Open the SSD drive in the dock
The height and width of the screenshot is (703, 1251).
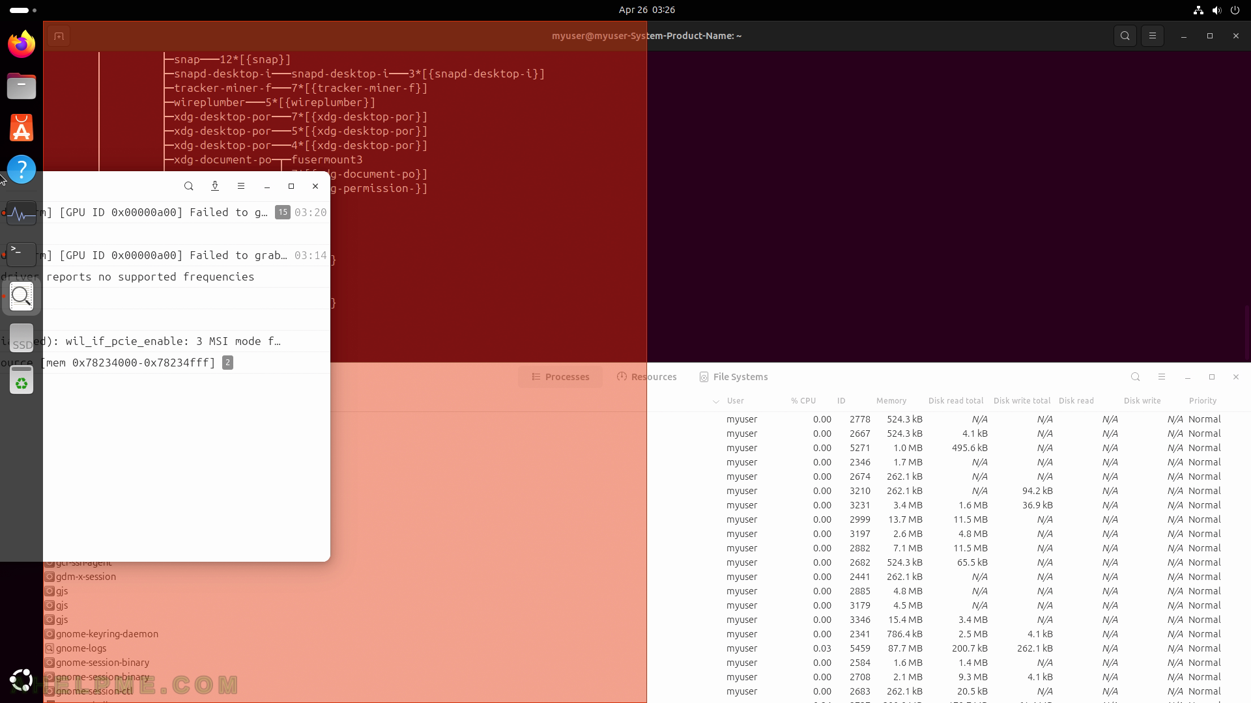click(22, 338)
